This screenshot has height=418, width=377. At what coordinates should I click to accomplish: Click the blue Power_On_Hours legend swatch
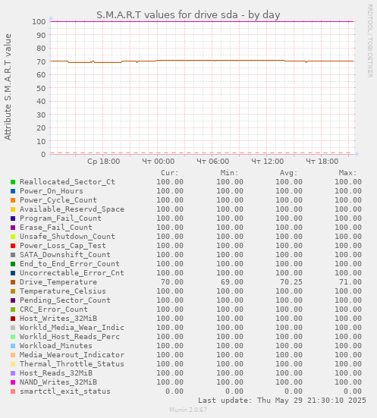[13, 191]
